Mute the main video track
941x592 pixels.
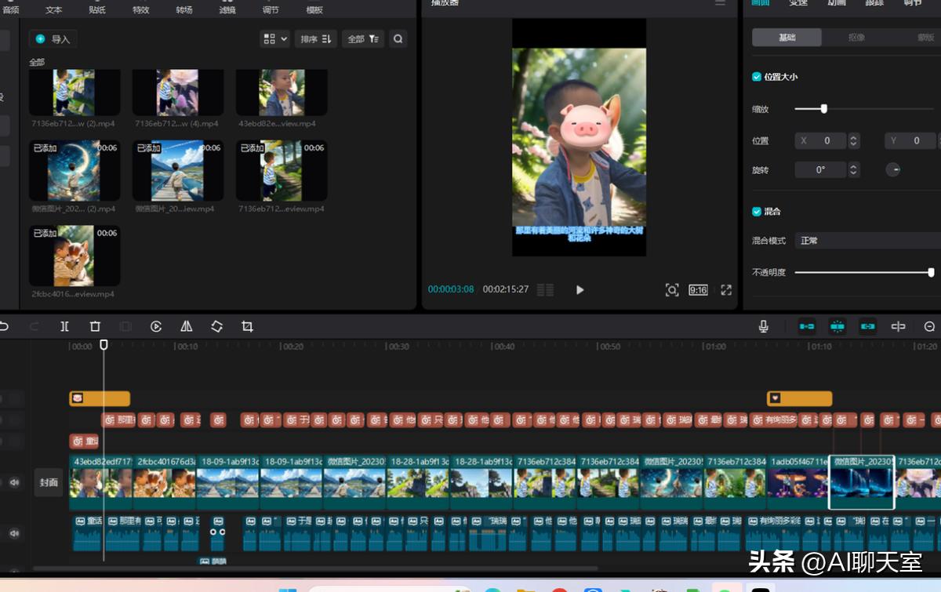[14, 482]
